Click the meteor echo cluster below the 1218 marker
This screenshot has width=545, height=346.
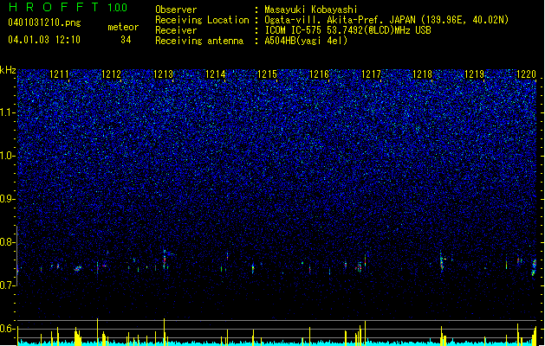point(442,261)
